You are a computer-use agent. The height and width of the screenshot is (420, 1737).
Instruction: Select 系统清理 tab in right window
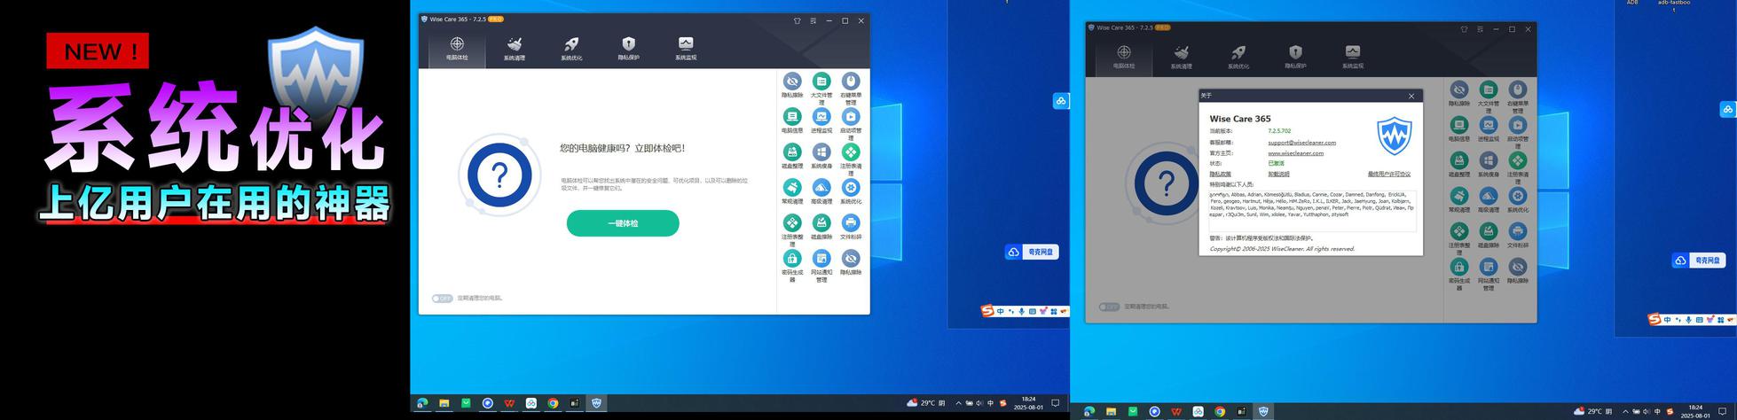click(x=1181, y=56)
